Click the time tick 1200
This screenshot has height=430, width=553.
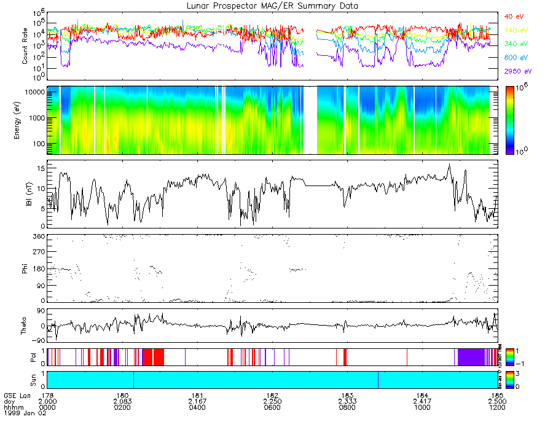point(497,407)
